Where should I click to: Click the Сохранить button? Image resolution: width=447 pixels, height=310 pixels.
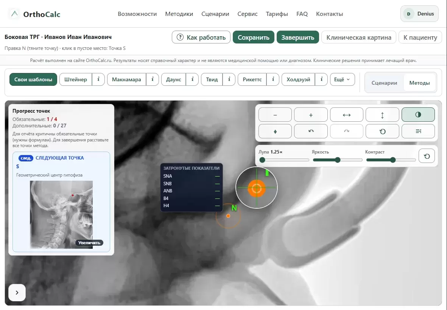(x=254, y=37)
